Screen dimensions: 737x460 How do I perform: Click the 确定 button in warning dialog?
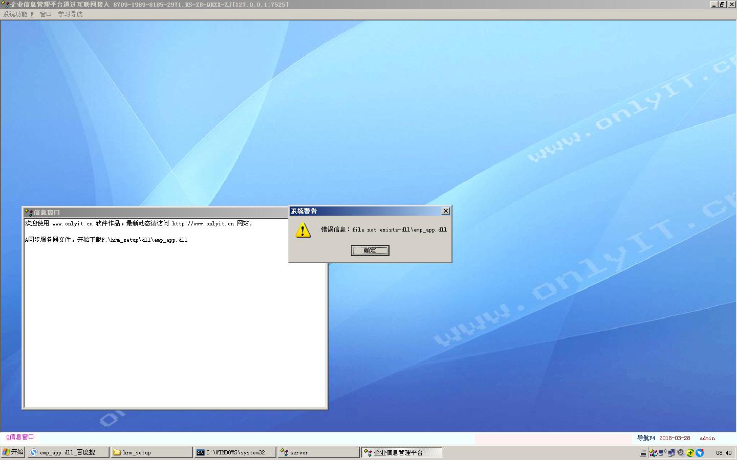pyautogui.click(x=370, y=250)
